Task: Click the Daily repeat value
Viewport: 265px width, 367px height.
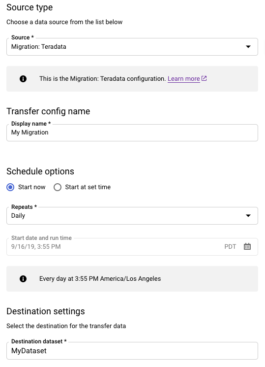Action: click(18, 216)
